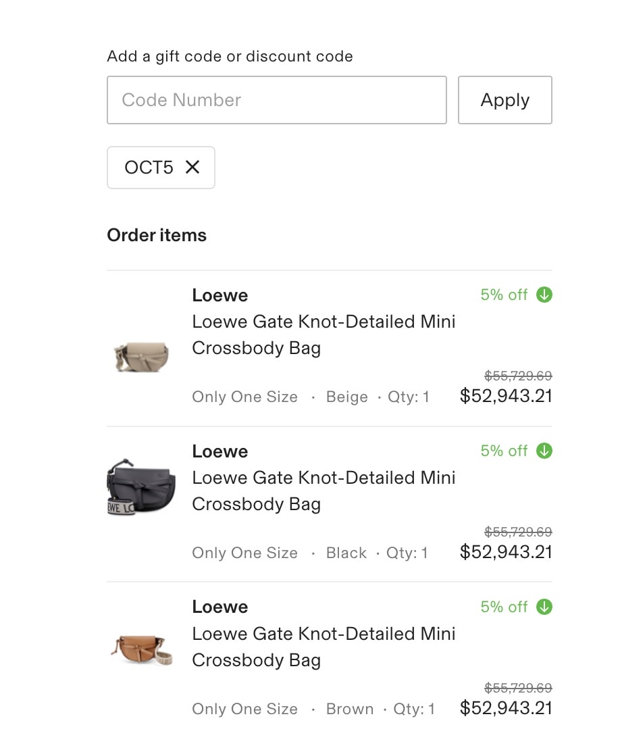Viewport: 620px width, 750px height.
Task: Open the brown Loewe bag thumbnail
Action: (x=142, y=649)
